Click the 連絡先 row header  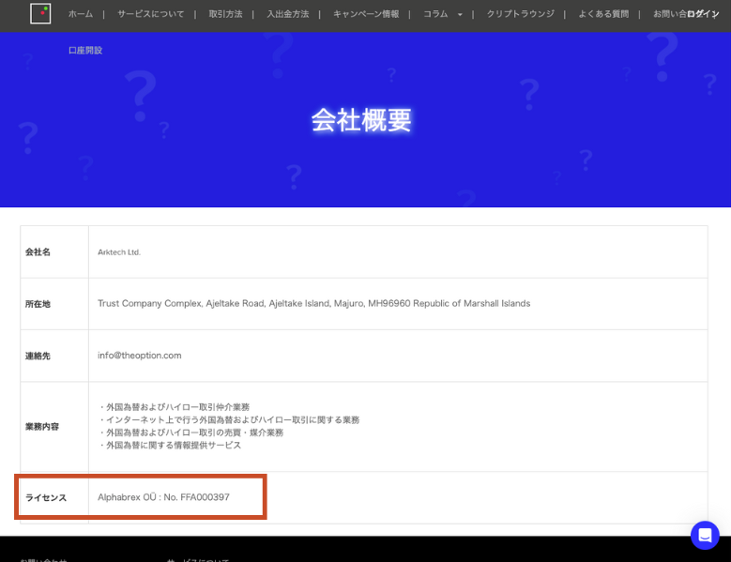coord(38,356)
